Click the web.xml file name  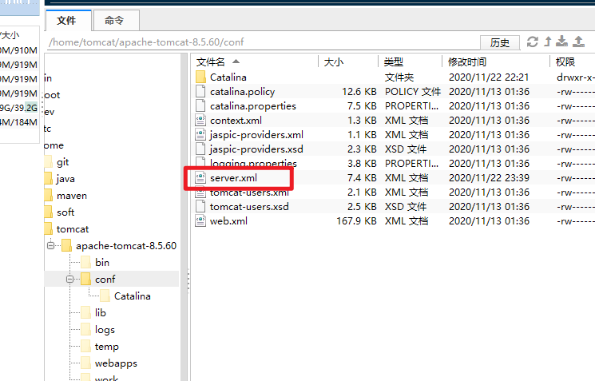tap(228, 221)
